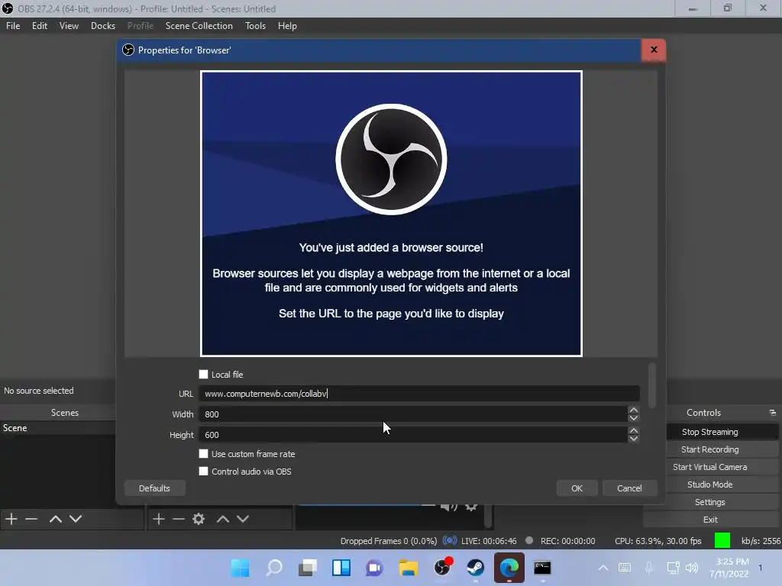Open the Docks menu
The height and width of the screenshot is (586, 782).
pyautogui.click(x=103, y=26)
